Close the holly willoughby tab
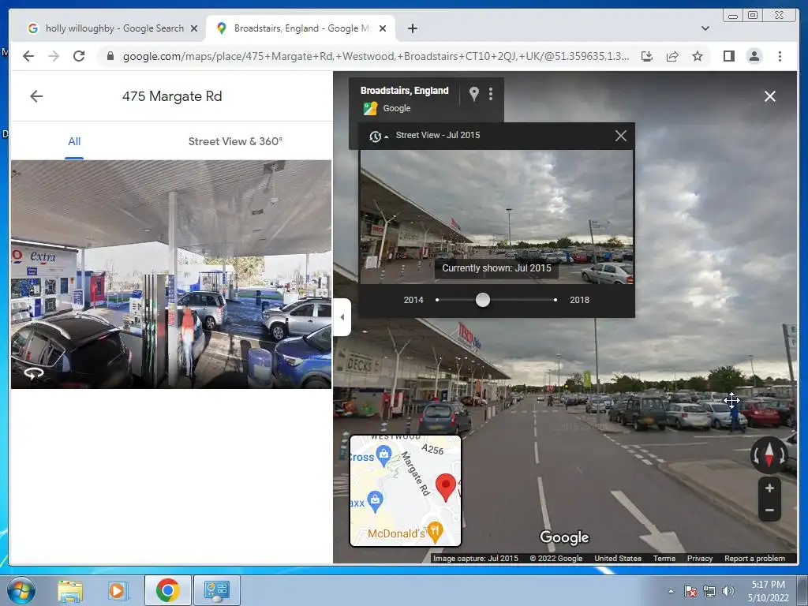This screenshot has height=606, width=808. [x=194, y=28]
